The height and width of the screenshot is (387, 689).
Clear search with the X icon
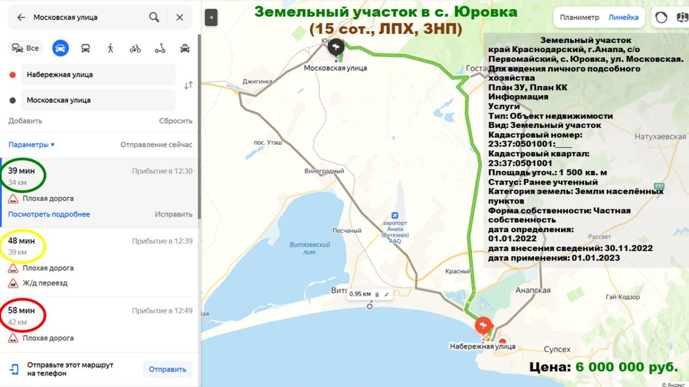point(180,18)
